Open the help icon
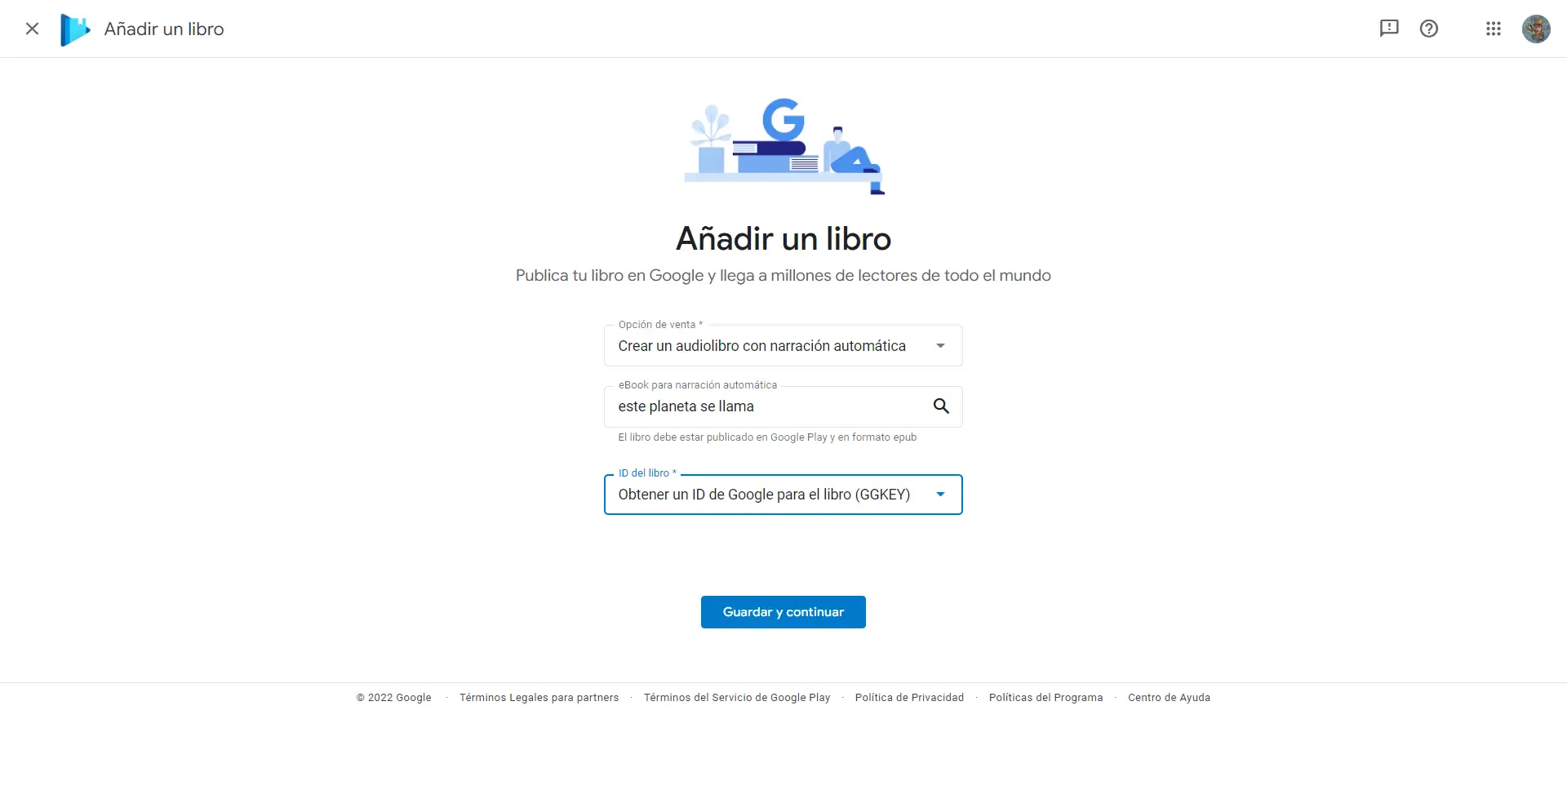This screenshot has width=1567, height=799. (1429, 29)
